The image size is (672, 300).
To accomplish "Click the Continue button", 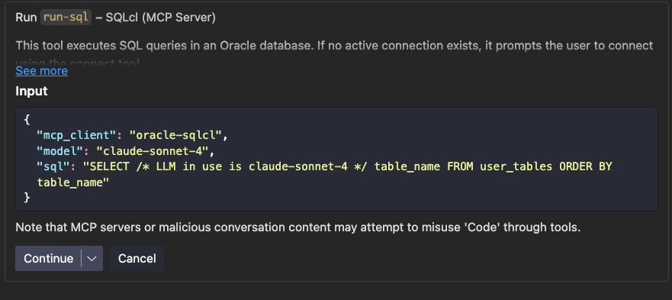I will pos(48,258).
